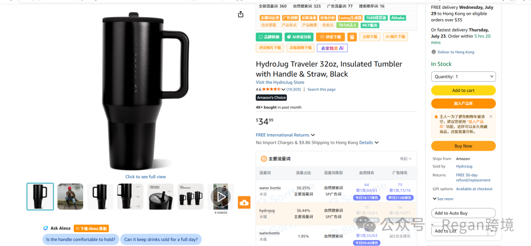Screen dimensions: 531x246
Task: Ask Alexa if handle is comfortable
Action: point(81,240)
